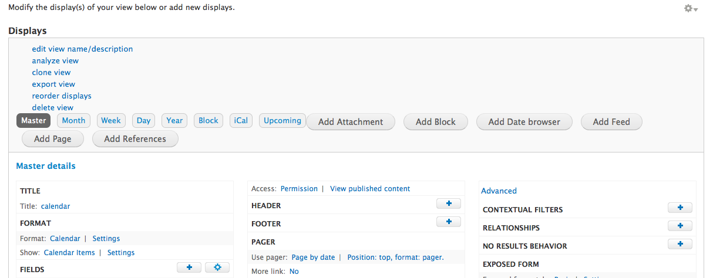Click the Add Date browser button
The height and width of the screenshot is (278, 713).
[x=524, y=122]
